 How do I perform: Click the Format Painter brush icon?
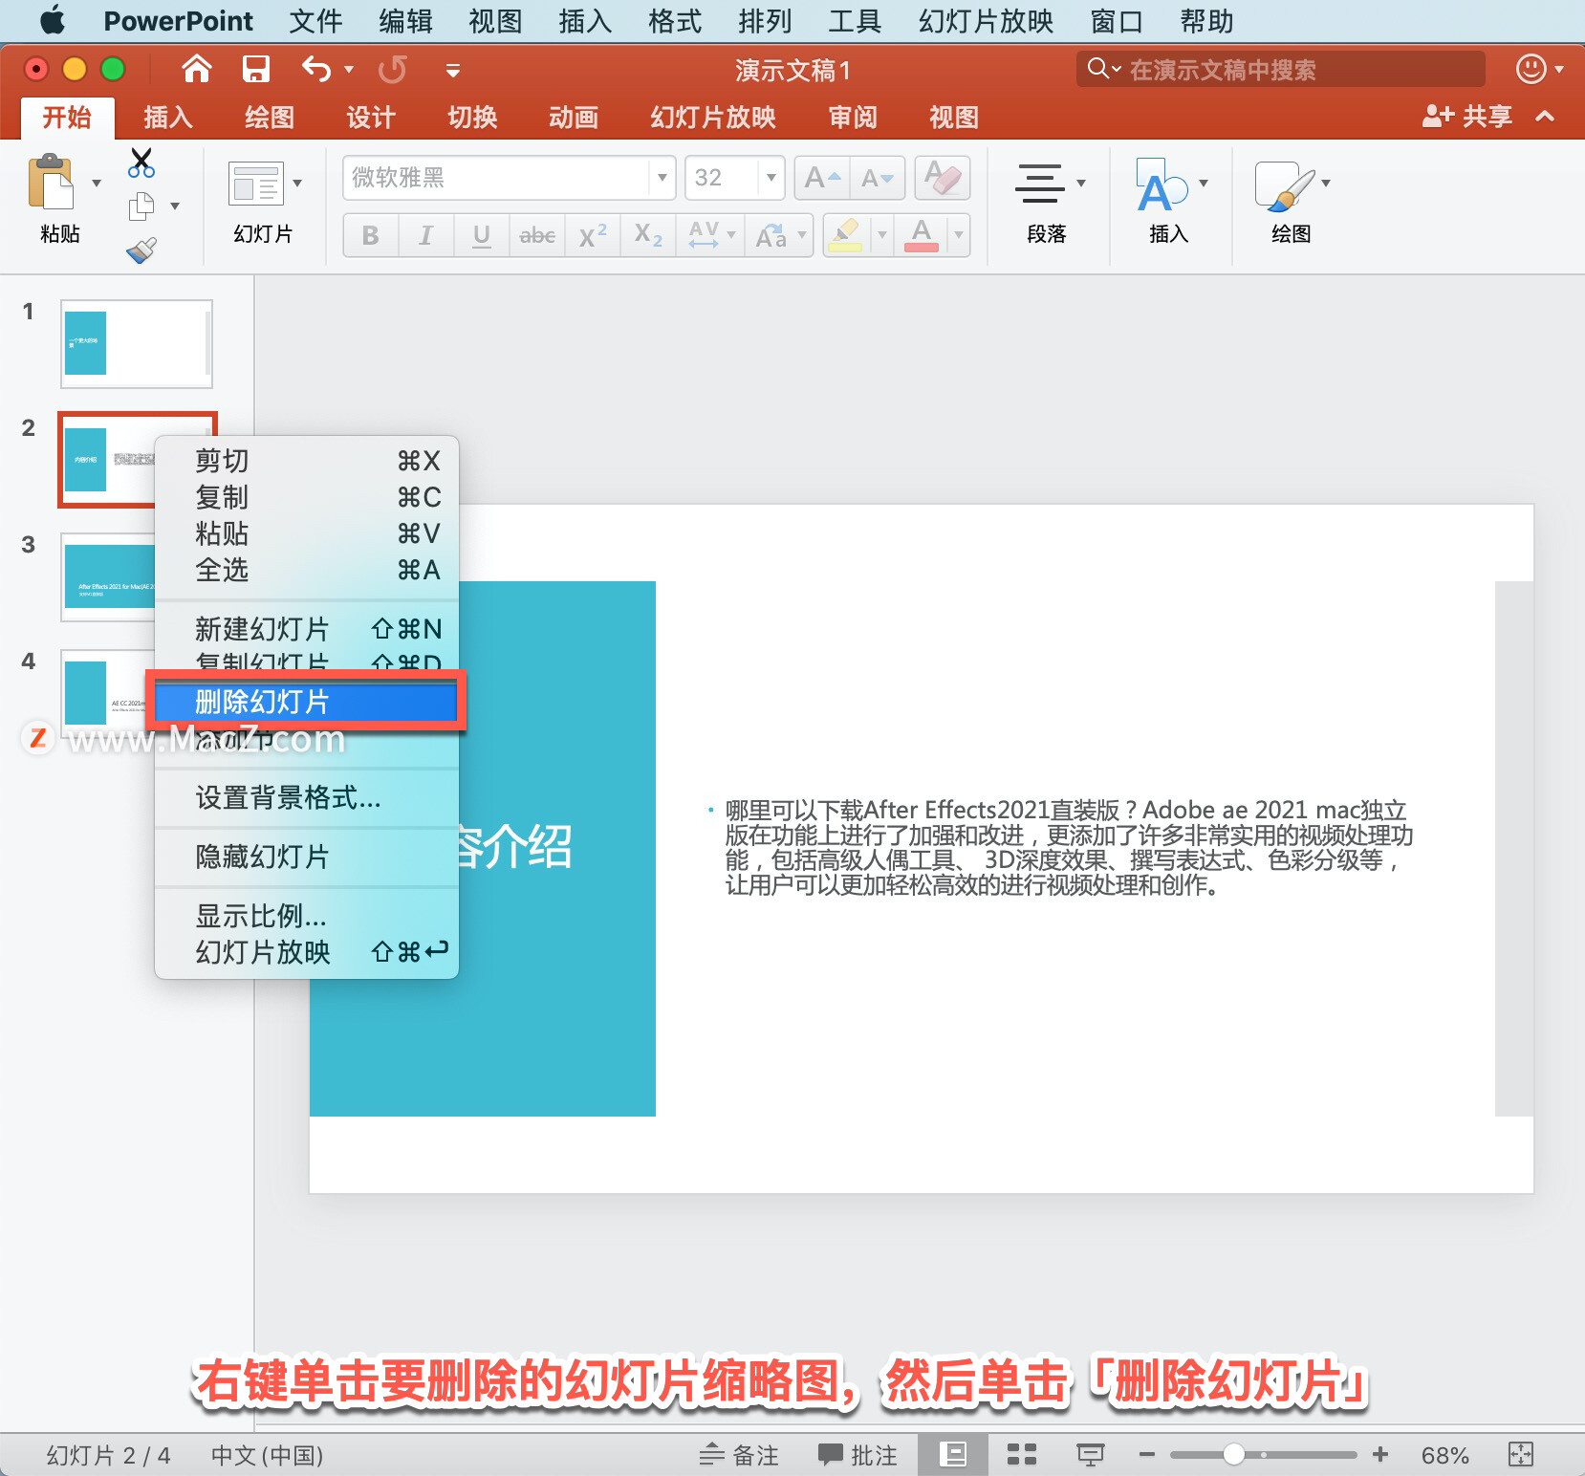pos(141,251)
